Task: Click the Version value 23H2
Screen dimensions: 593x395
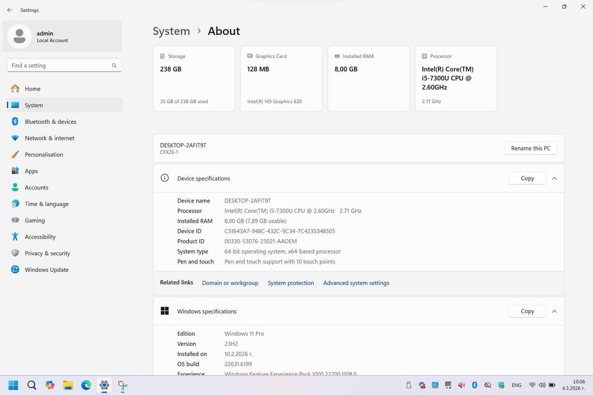Action: point(231,344)
